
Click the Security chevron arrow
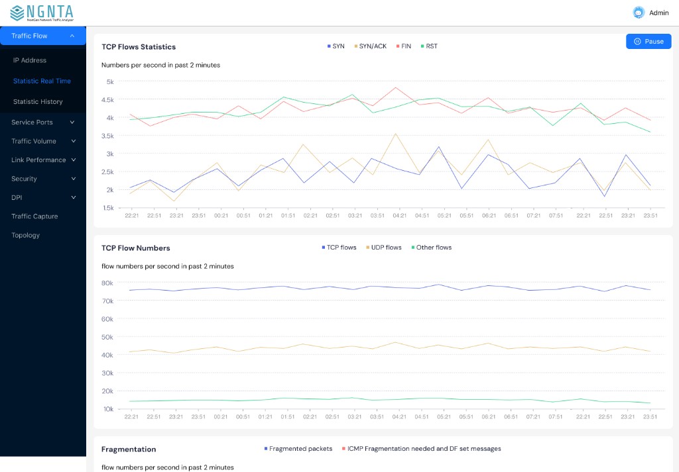(73, 179)
